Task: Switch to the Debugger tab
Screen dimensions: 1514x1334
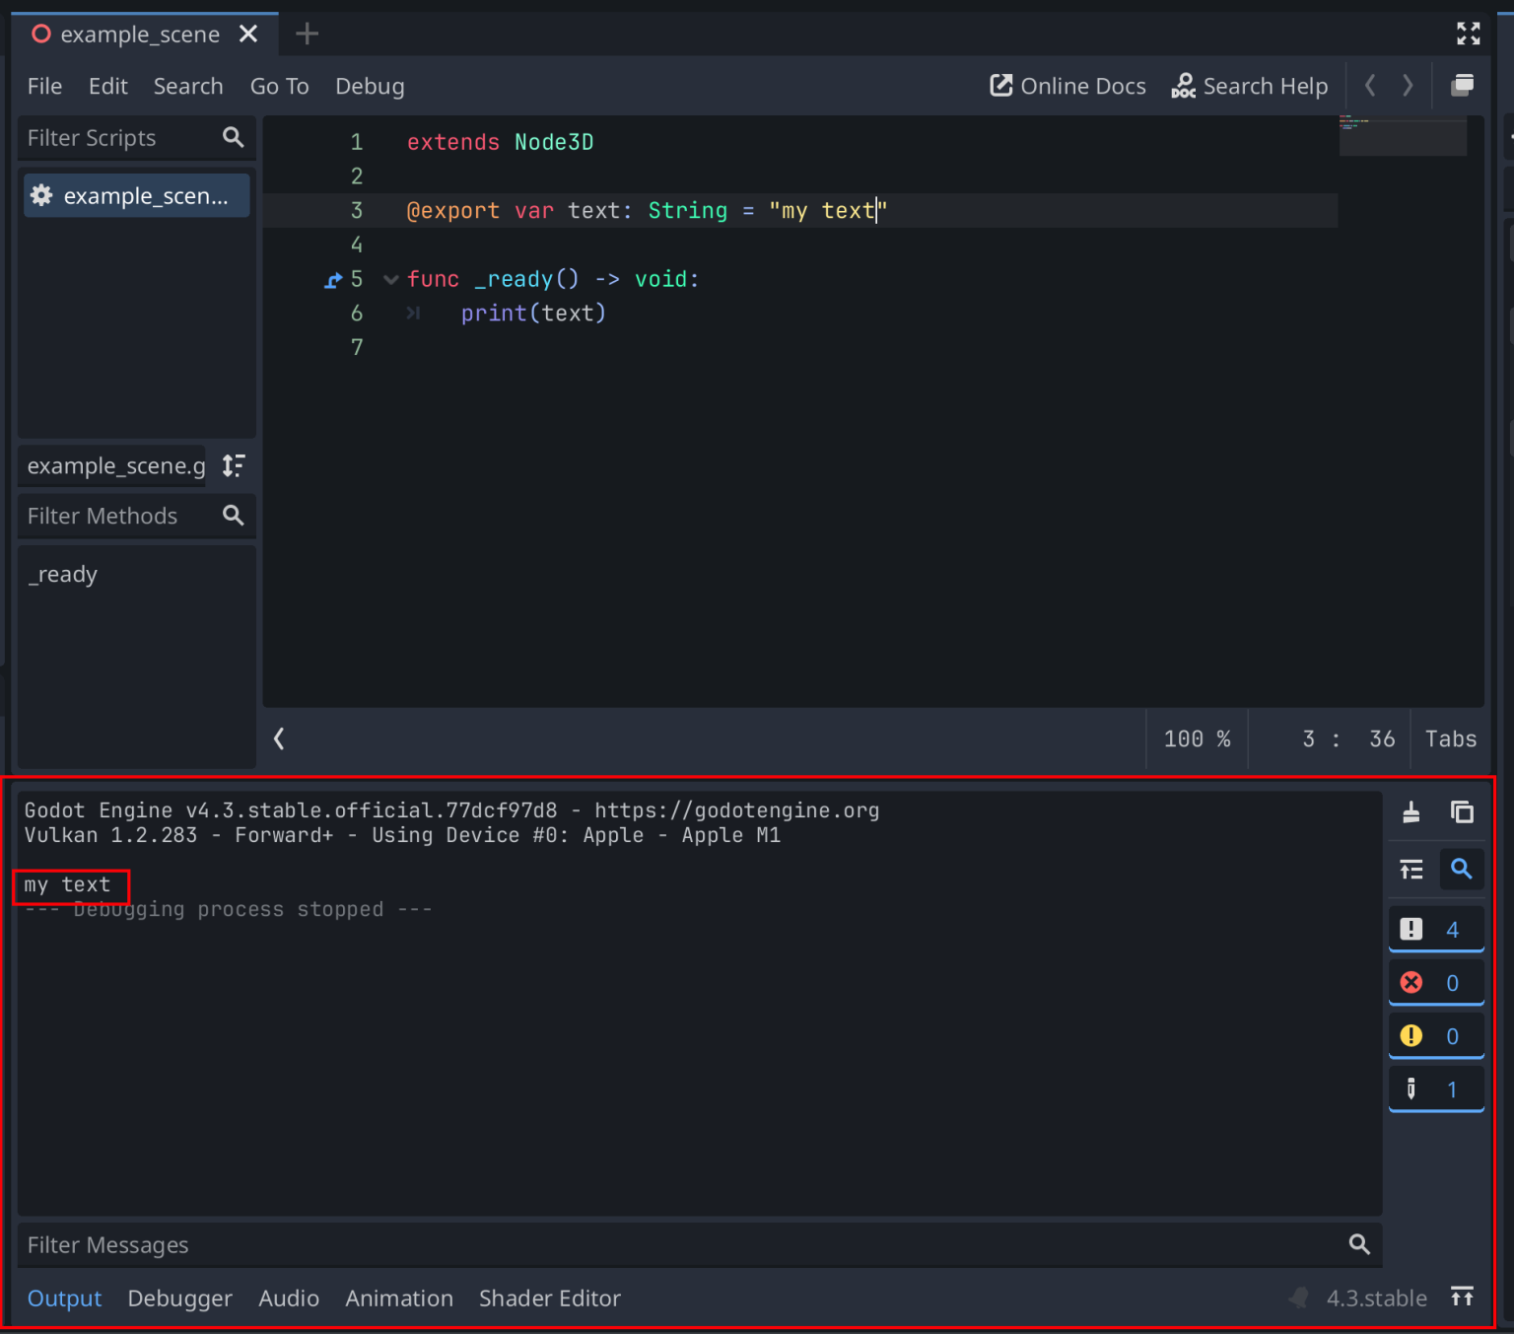Action: 179,1298
